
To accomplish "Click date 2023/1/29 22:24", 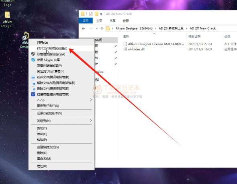I will [x=200, y=44].
